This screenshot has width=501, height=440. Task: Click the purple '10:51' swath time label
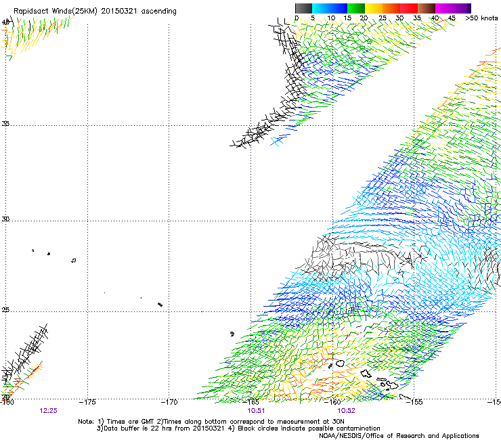coord(256,411)
